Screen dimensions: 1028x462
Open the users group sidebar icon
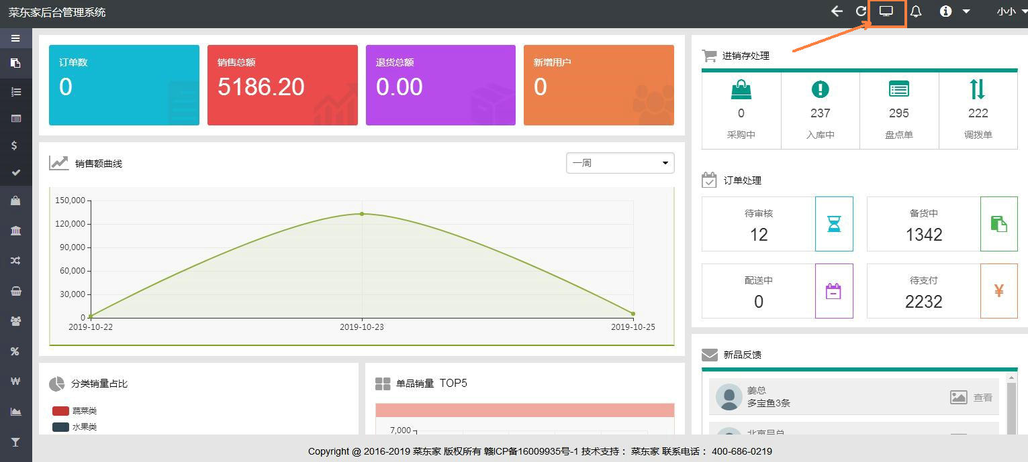(x=15, y=321)
